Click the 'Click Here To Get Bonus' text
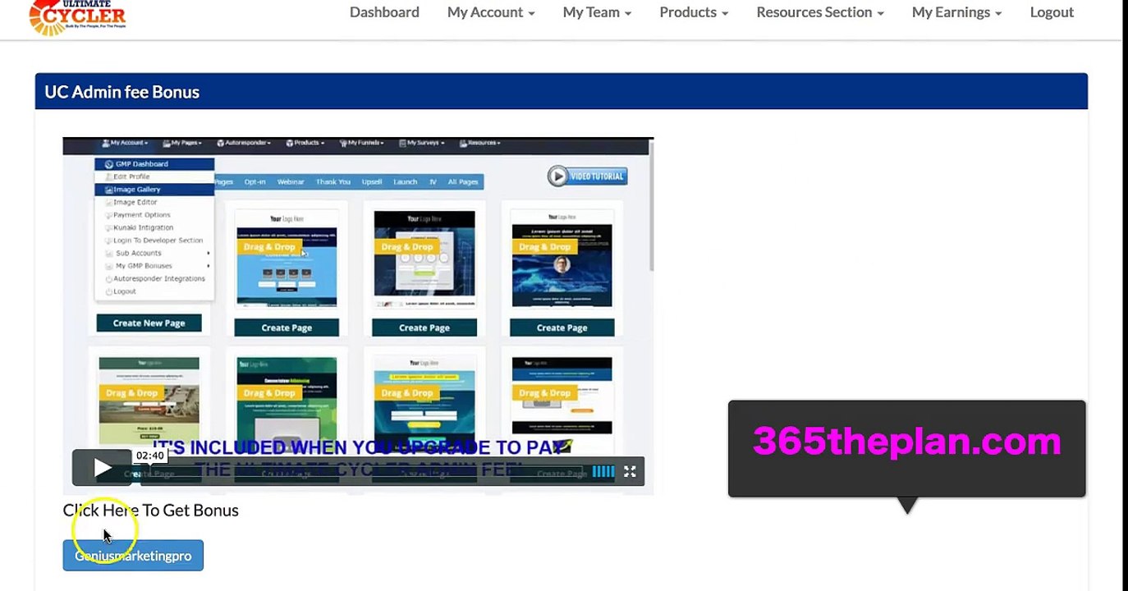The height and width of the screenshot is (591, 1128). [x=151, y=511]
